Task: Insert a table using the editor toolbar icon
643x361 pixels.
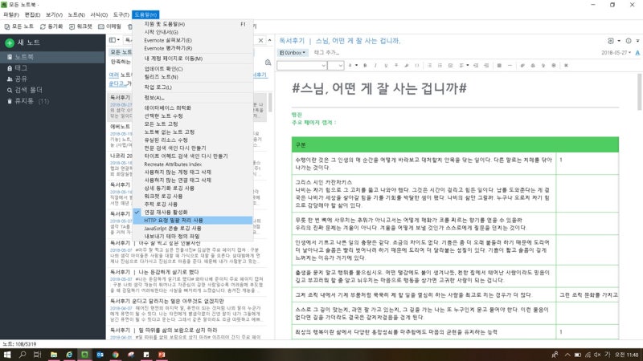Action: (499, 66)
